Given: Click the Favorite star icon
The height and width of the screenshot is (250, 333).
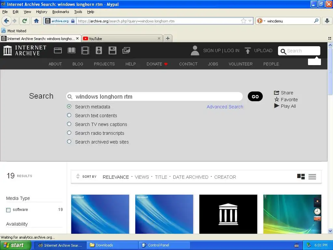Looking at the screenshot, I should pyautogui.click(x=276, y=99).
